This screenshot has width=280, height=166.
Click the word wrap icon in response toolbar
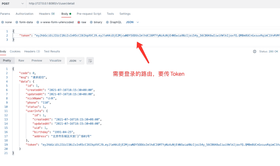90,61
